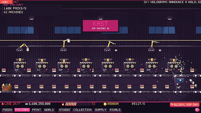Click the SKY HOLOGRAMS news ticker
The width and height of the screenshot is (201, 113).
(172, 2)
